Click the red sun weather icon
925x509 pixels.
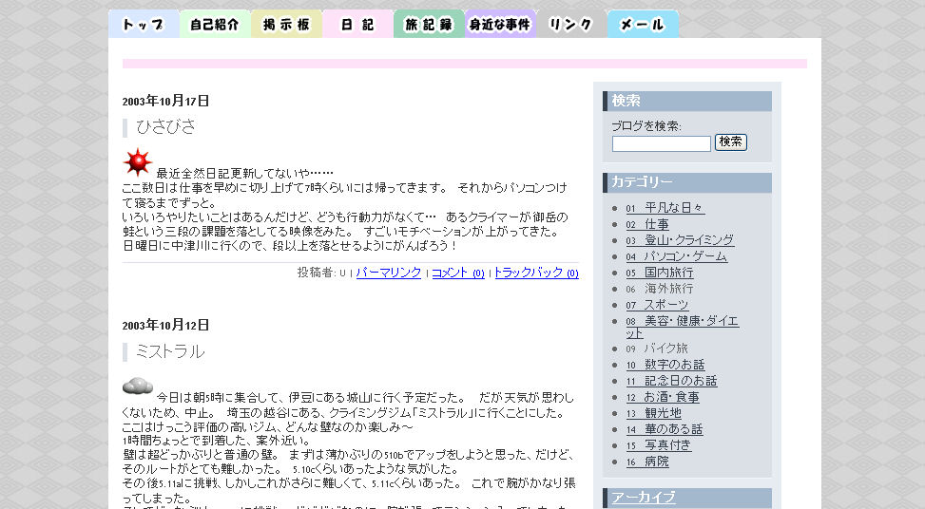137,163
